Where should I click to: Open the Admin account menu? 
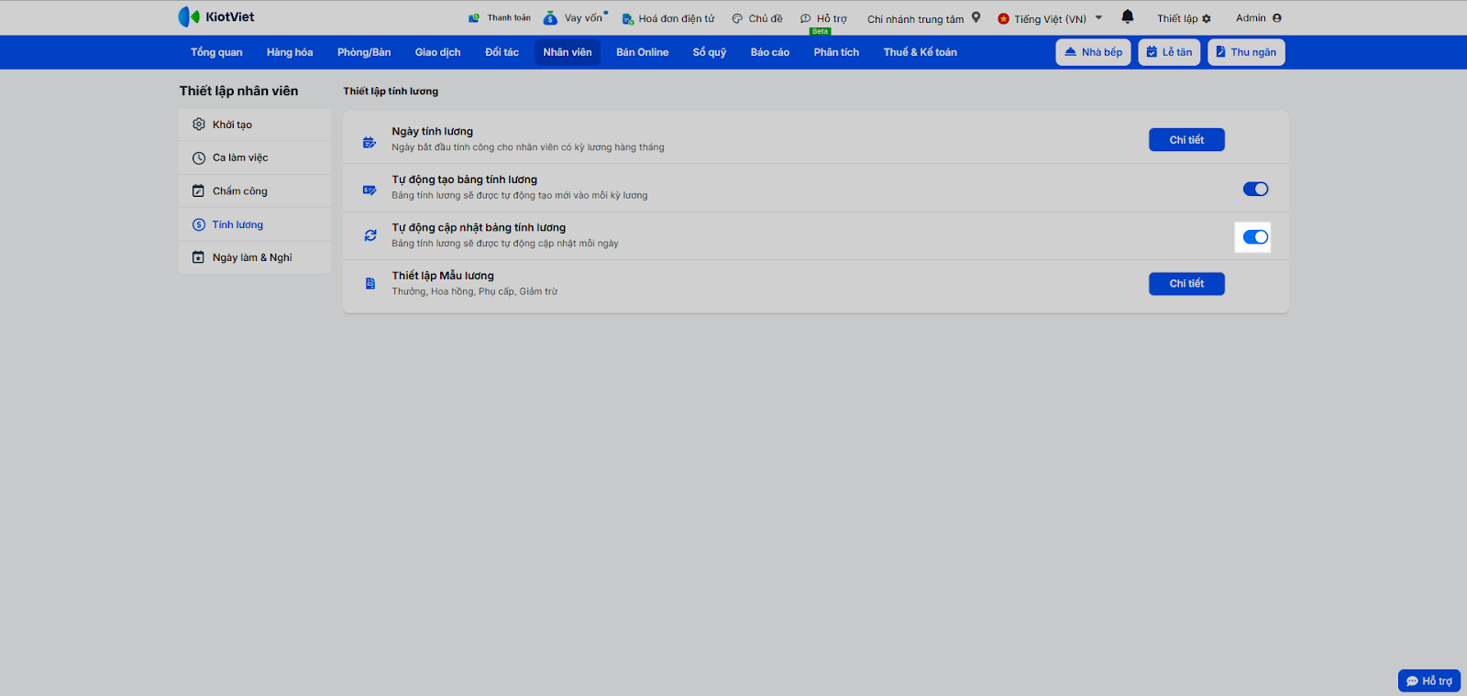pos(1259,18)
